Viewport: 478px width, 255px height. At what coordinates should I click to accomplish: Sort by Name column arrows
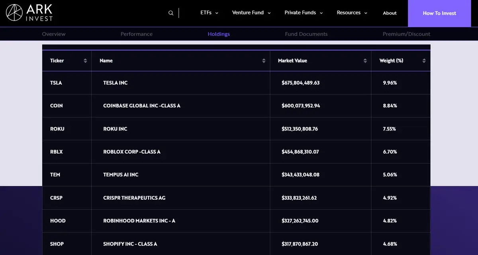pyautogui.click(x=264, y=61)
